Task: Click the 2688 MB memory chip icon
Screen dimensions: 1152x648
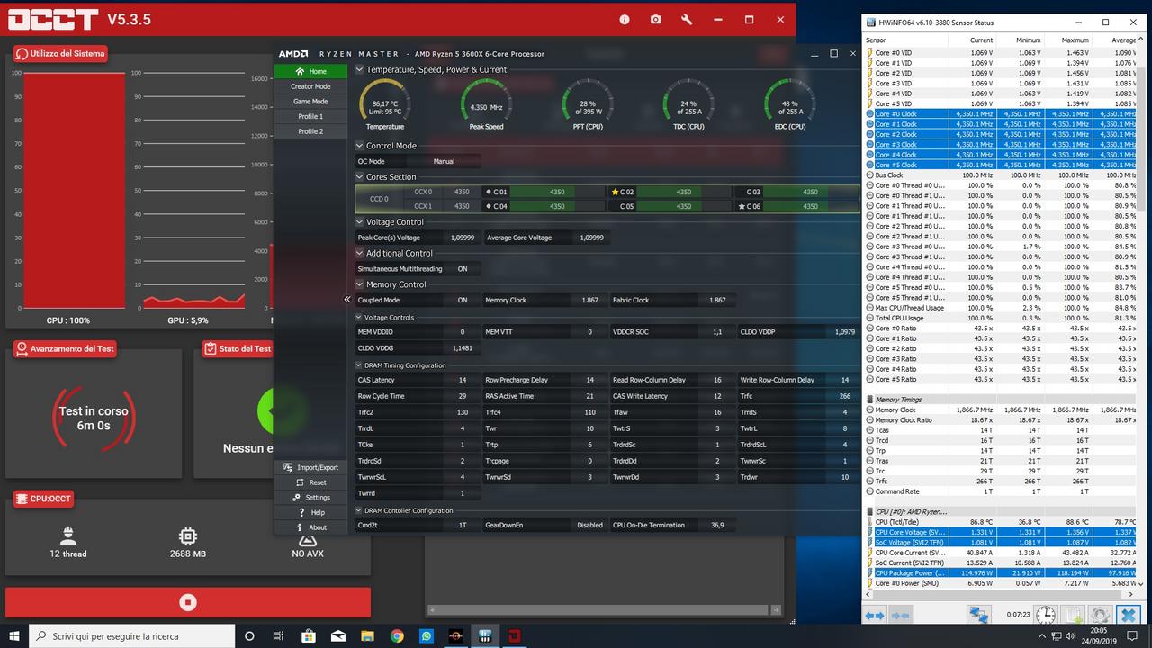Action: 187,536
